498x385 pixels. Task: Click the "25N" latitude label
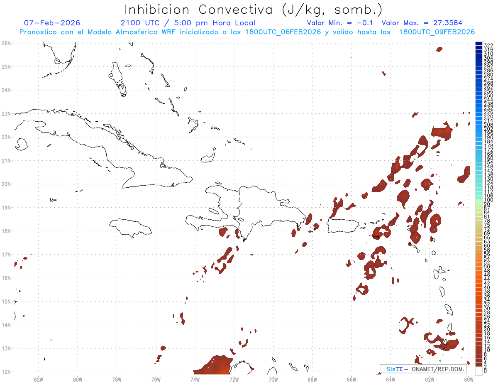6,66
